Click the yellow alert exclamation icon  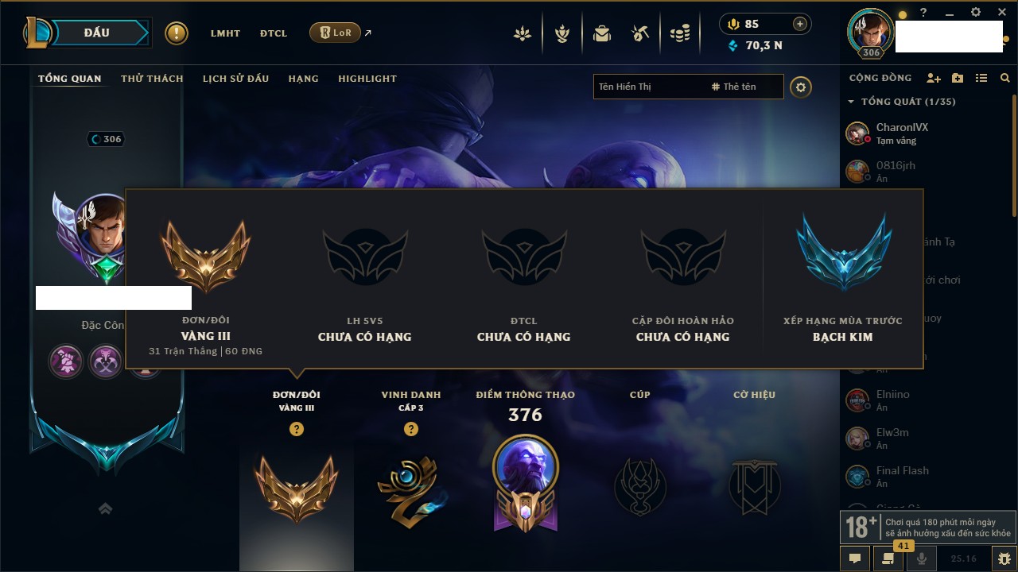[177, 33]
